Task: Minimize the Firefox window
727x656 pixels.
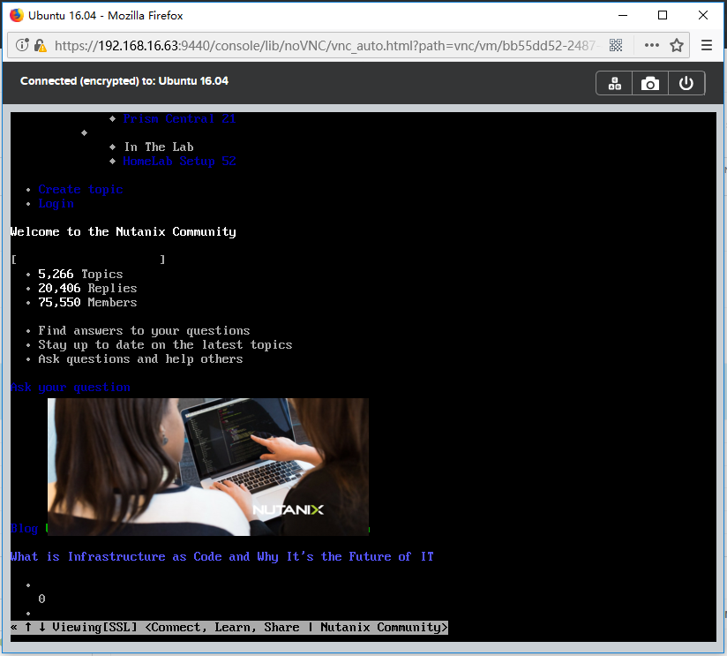Action: pos(623,15)
